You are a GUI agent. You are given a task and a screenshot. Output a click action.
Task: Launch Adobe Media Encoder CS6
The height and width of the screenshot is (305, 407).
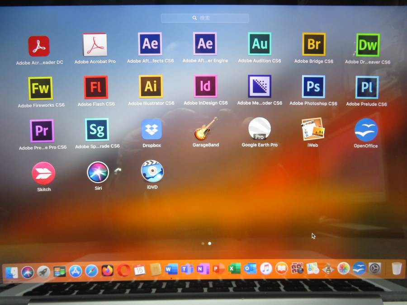coord(260,86)
